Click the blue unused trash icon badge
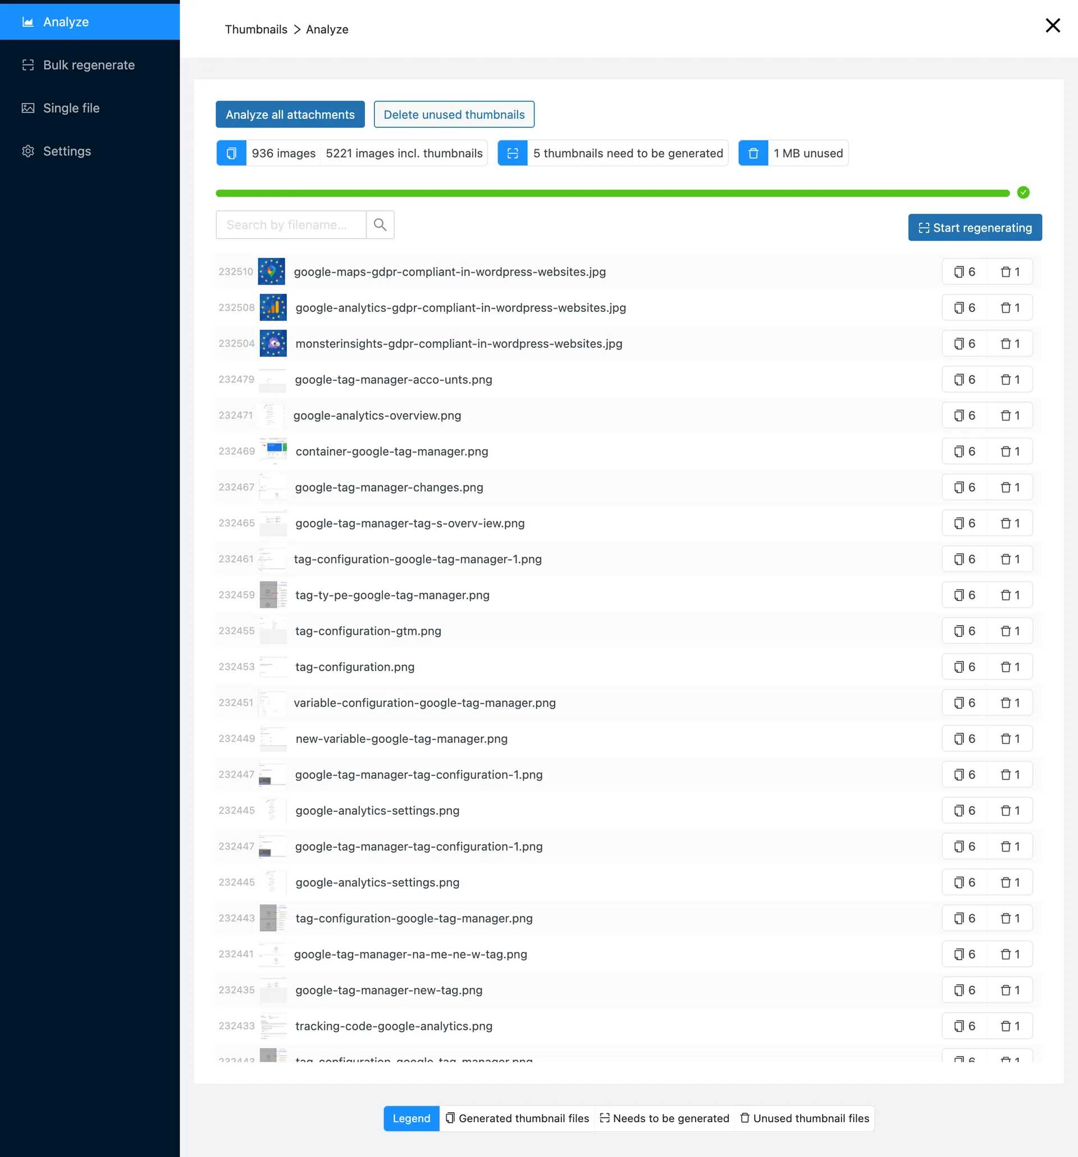This screenshot has width=1078, height=1157. (752, 153)
